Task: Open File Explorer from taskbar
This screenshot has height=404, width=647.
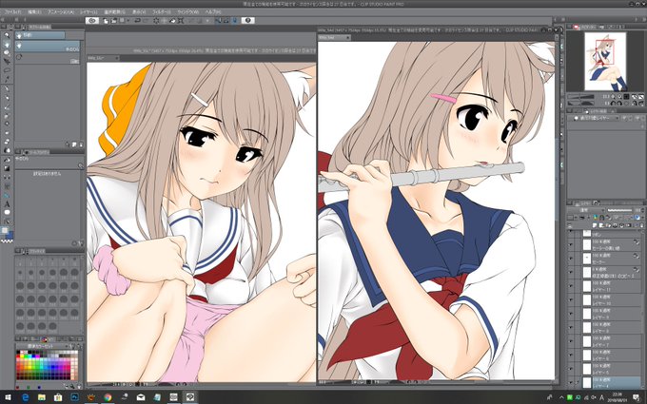Action: (x=42, y=397)
